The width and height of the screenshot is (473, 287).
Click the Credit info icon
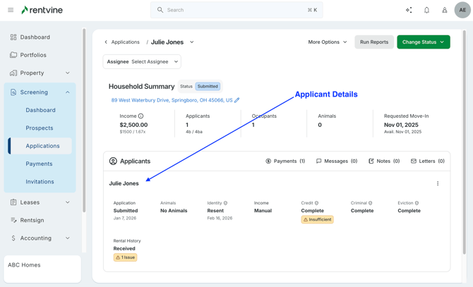pyautogui.click(x=316, y=203)
